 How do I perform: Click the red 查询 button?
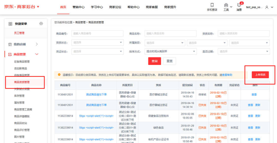click(x=155, y=61)
